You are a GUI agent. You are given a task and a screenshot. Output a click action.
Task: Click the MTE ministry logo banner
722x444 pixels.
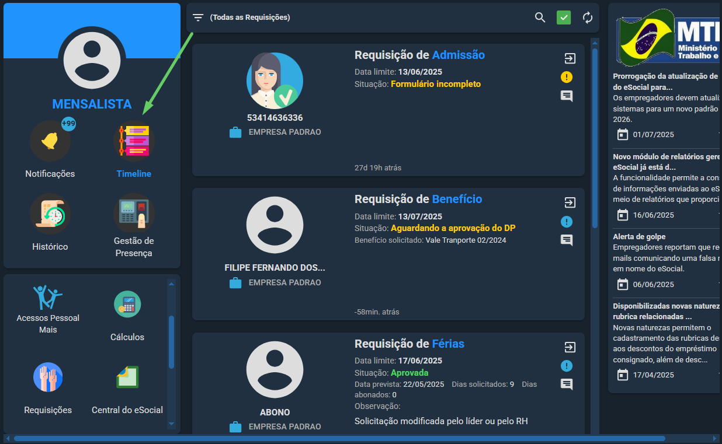pyautogui.click(x=668, y=37)
